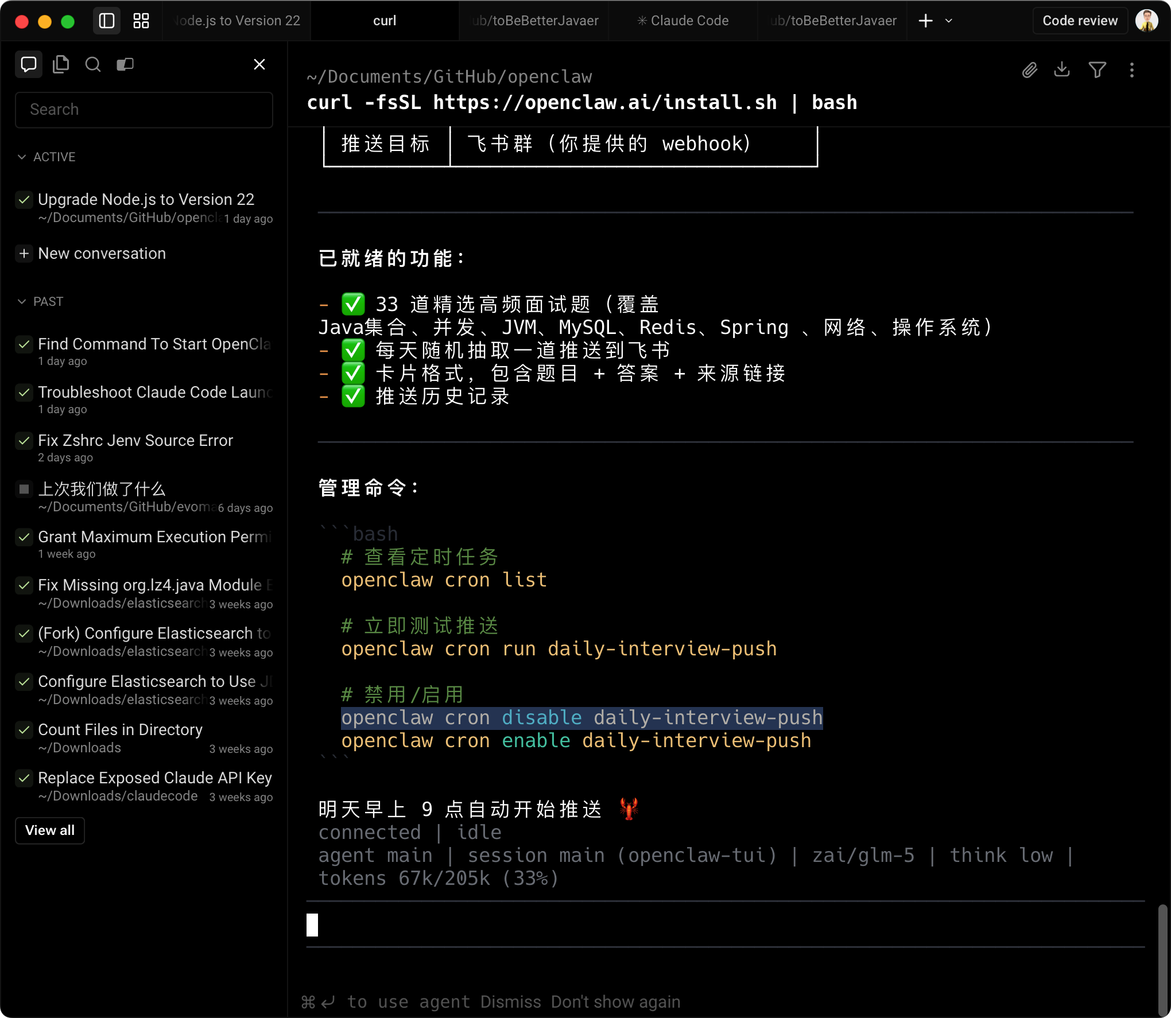Click the Code review button

(1080, 21)
